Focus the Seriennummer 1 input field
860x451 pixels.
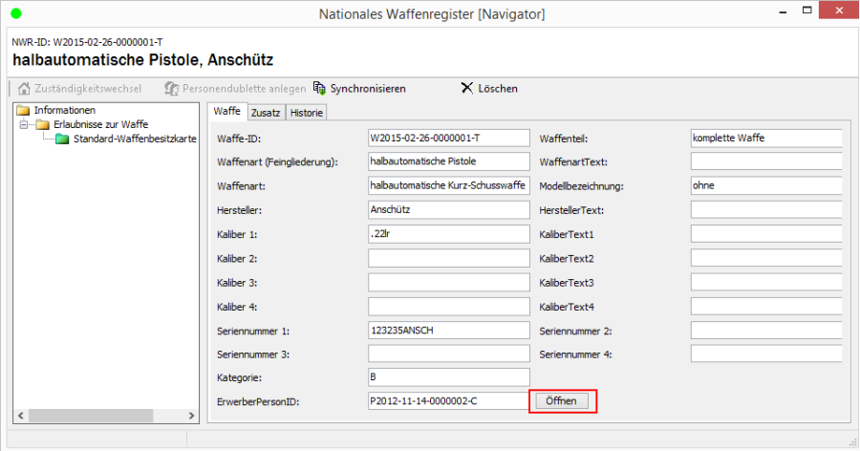448,330
